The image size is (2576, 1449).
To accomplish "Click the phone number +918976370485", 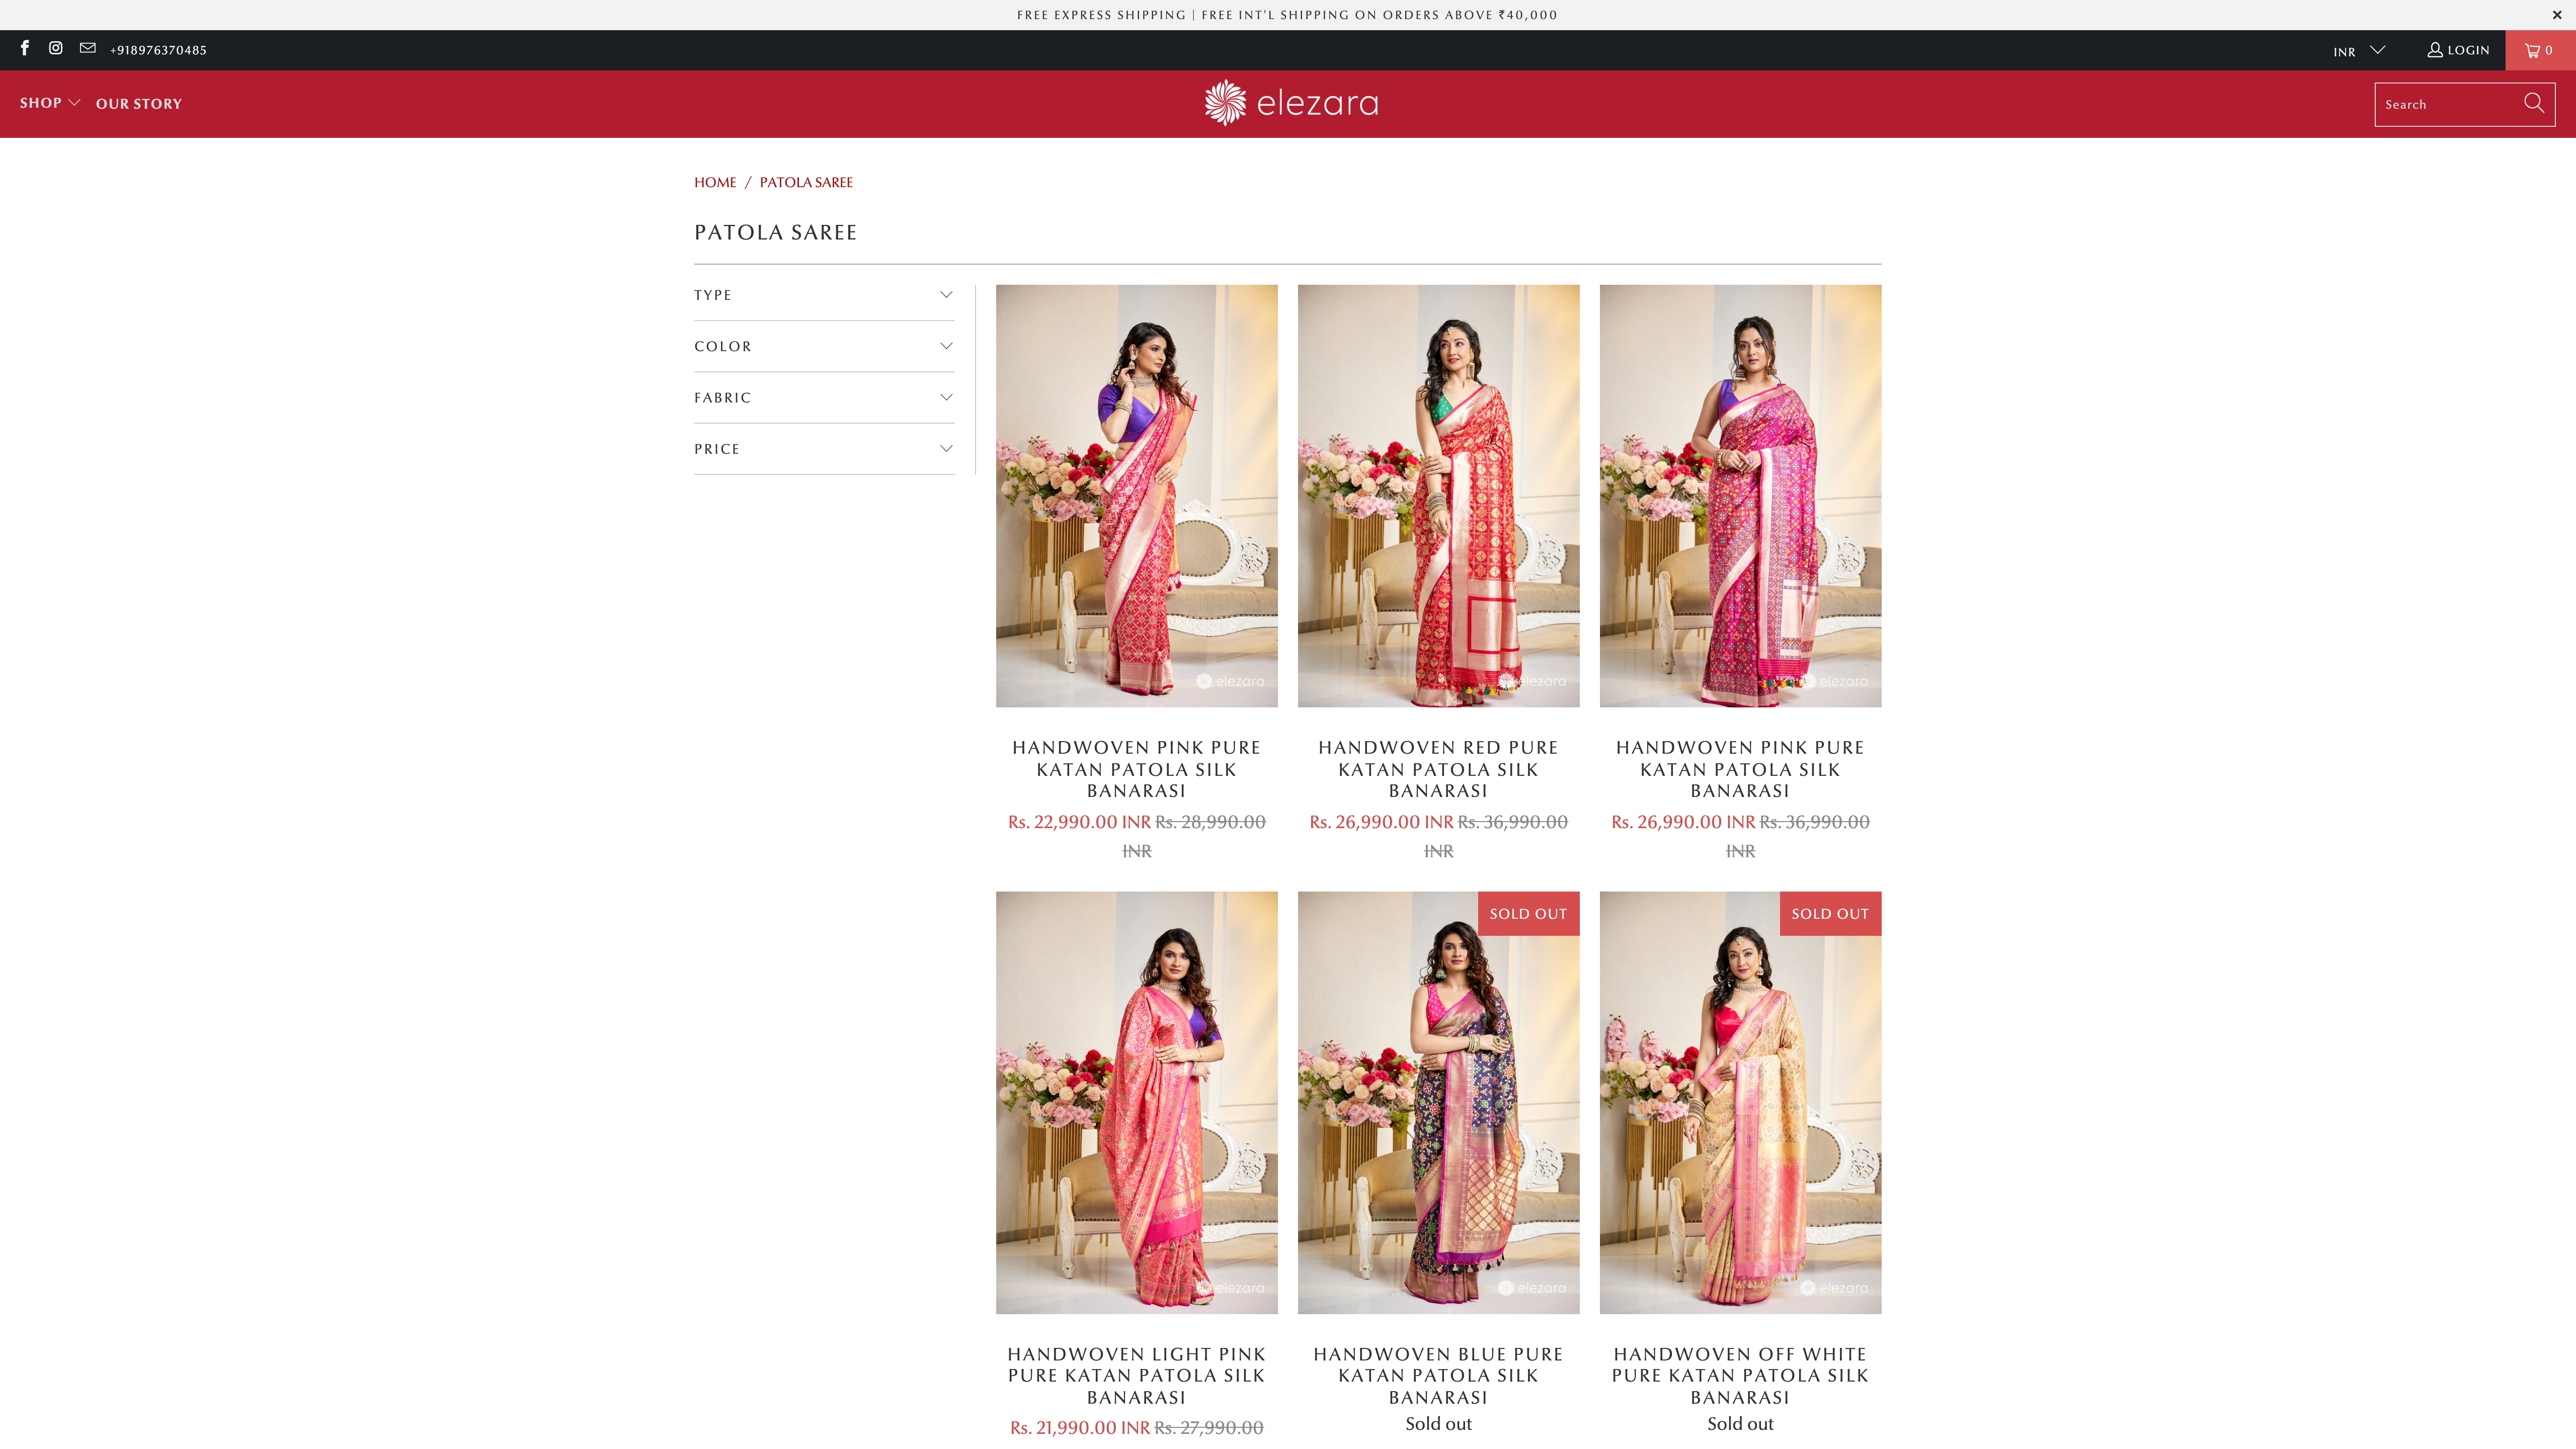I will pos(158,49).
